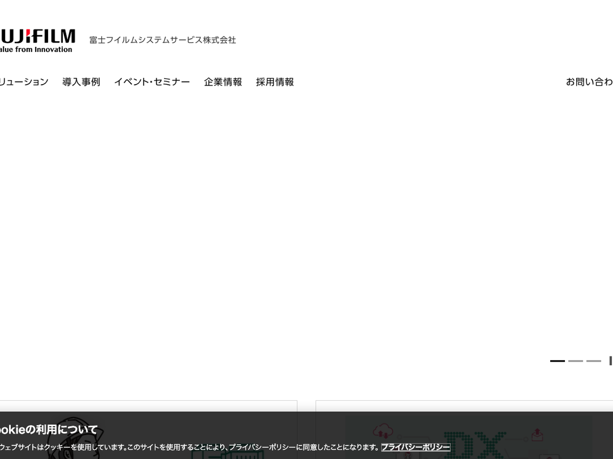
Task: Click the main hero carousel banner
Action: point(306,229)
